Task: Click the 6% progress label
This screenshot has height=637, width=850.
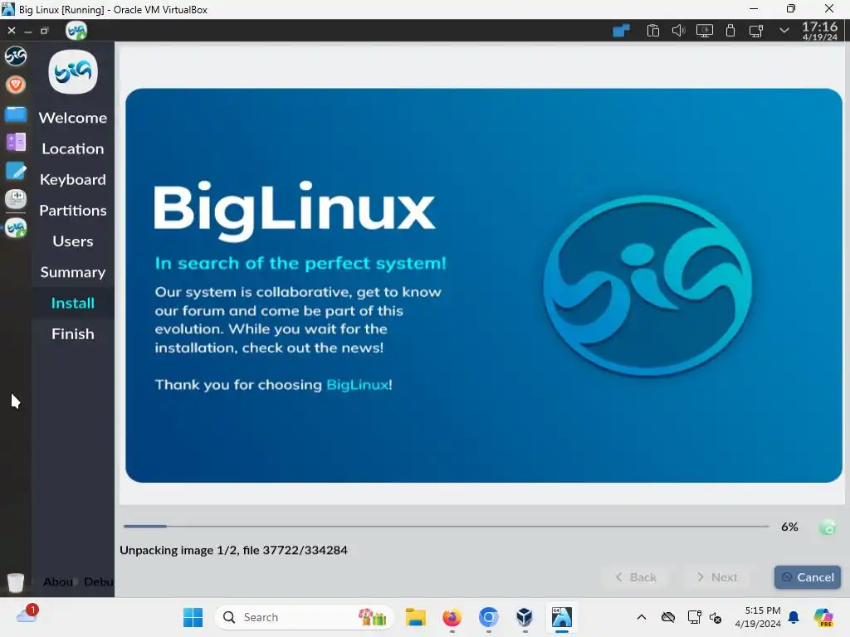Action: pos(789,527)
